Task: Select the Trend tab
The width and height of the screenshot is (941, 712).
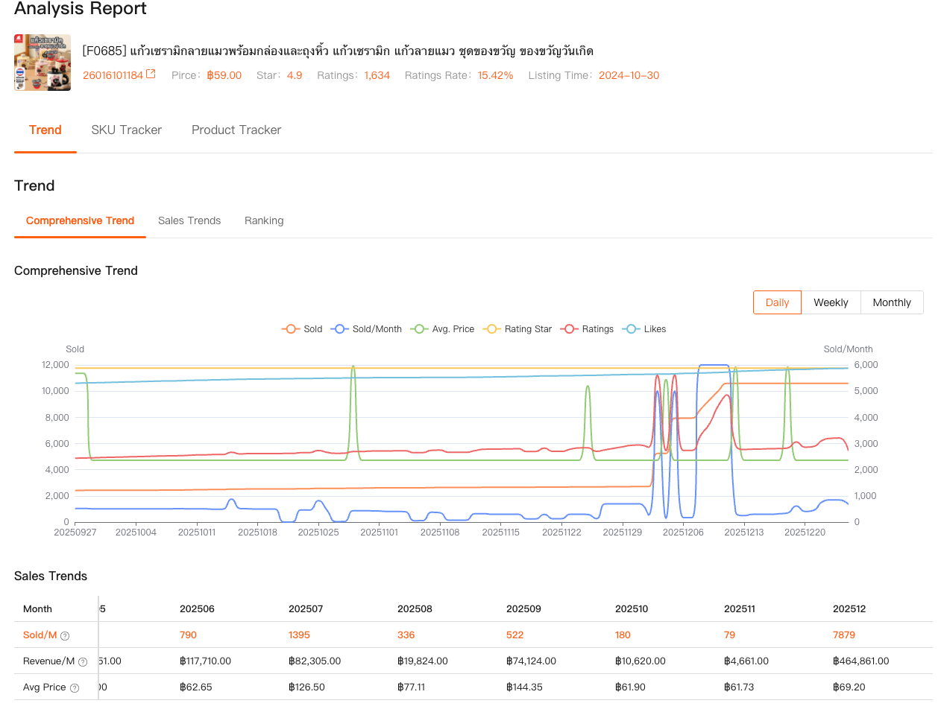Action: tap(45, 130)
